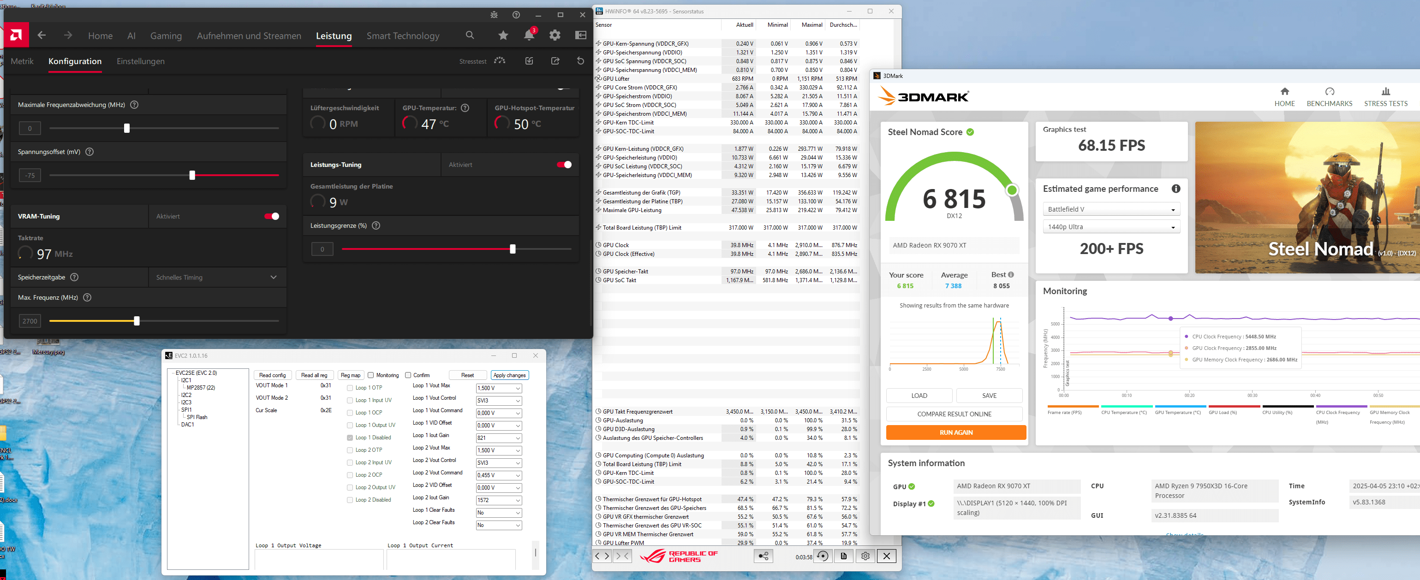
Task: Go back with the AMD back arrow
Action: [x=42, y=35]
